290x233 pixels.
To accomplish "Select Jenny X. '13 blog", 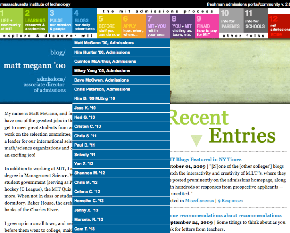I will [x=121, y=210].
